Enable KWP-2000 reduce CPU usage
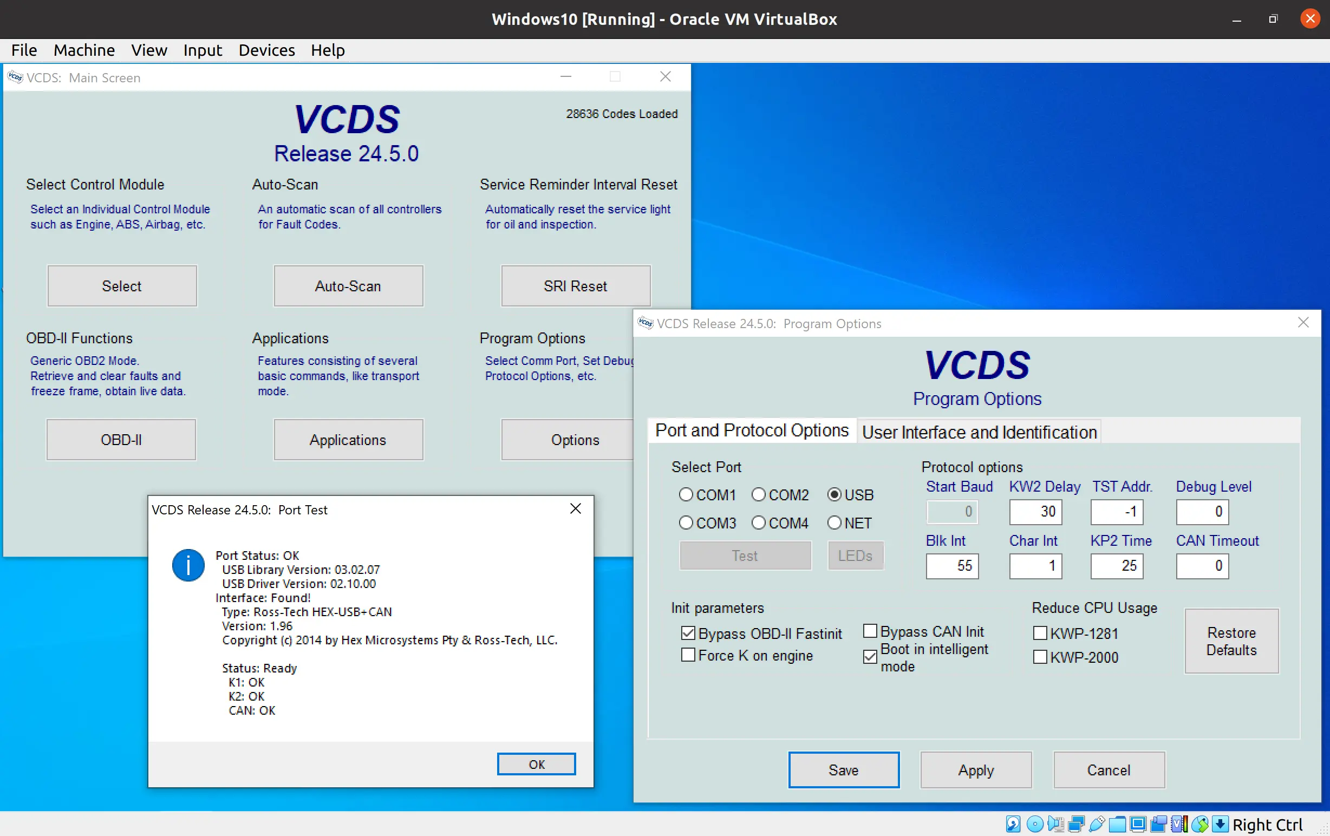 coord(1040,657)
